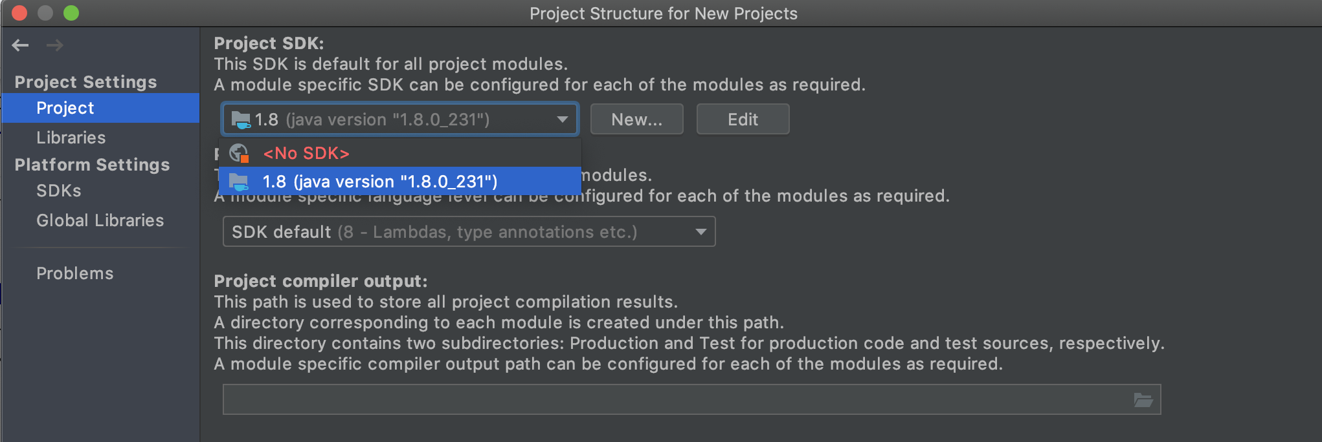The width and height of the screenshot is (1322, 442).
Task: Select 1.8 java version list entry
Action: click(x=379, y=182)
